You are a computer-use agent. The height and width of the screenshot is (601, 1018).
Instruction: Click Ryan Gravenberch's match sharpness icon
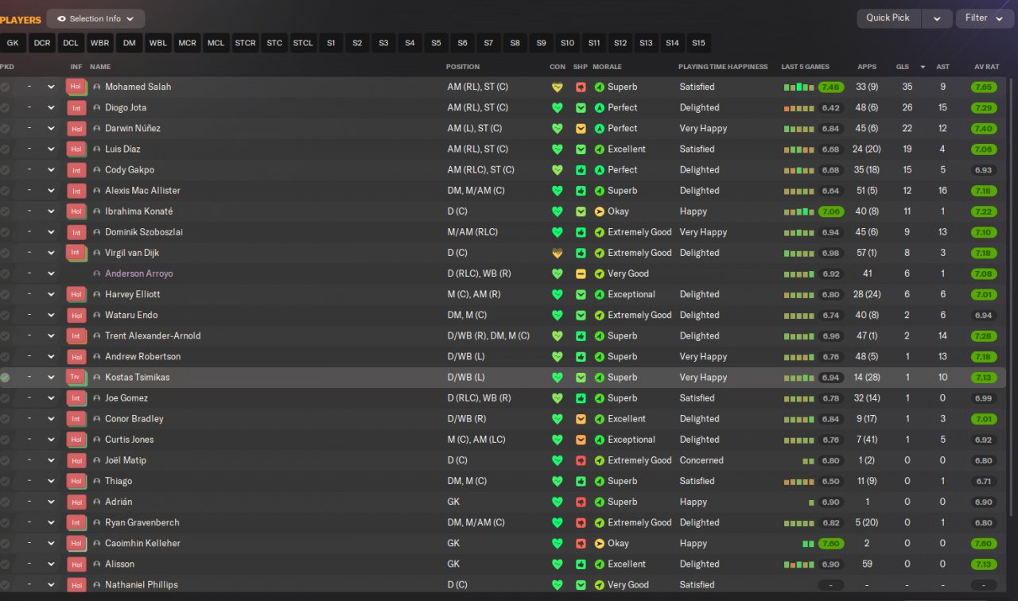click(x=581, y=522)
